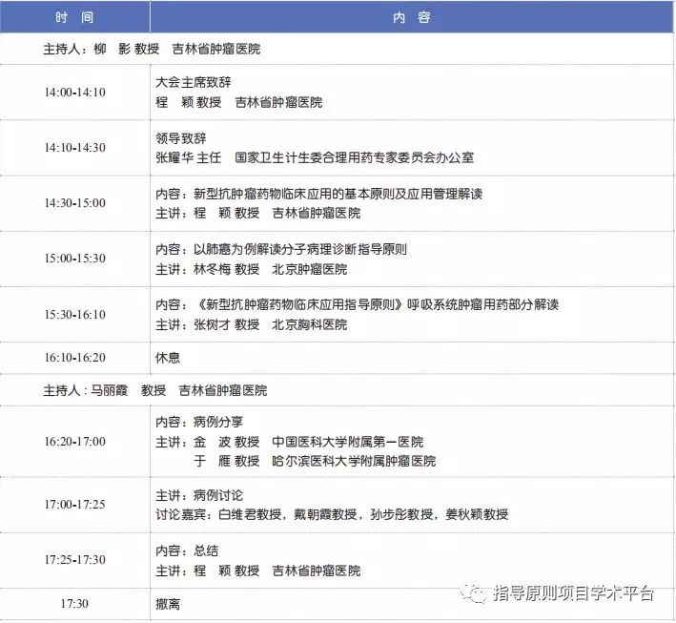Image resolution: width=676 pixels, height=623 pixels.
Task: Click the 14:00-14:10 time cell
Action: (74, 93)
